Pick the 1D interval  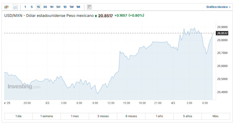click(x=65, y=7)
